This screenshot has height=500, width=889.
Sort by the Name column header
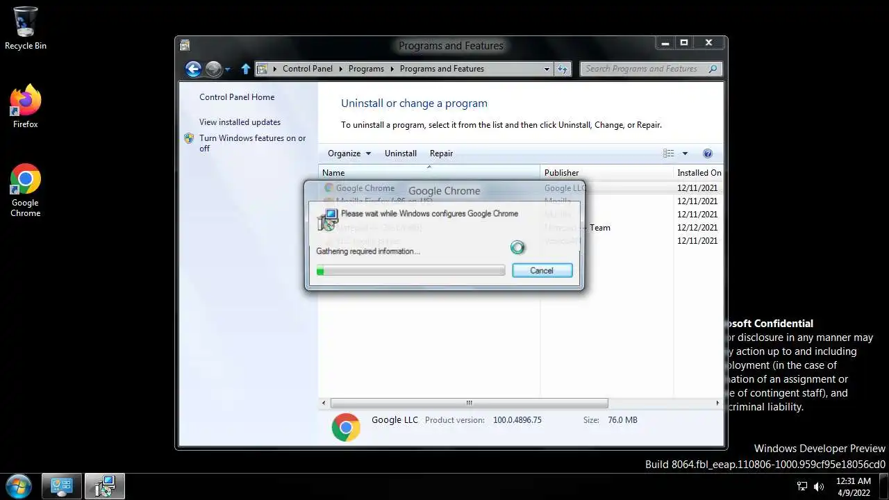[429, 173]
